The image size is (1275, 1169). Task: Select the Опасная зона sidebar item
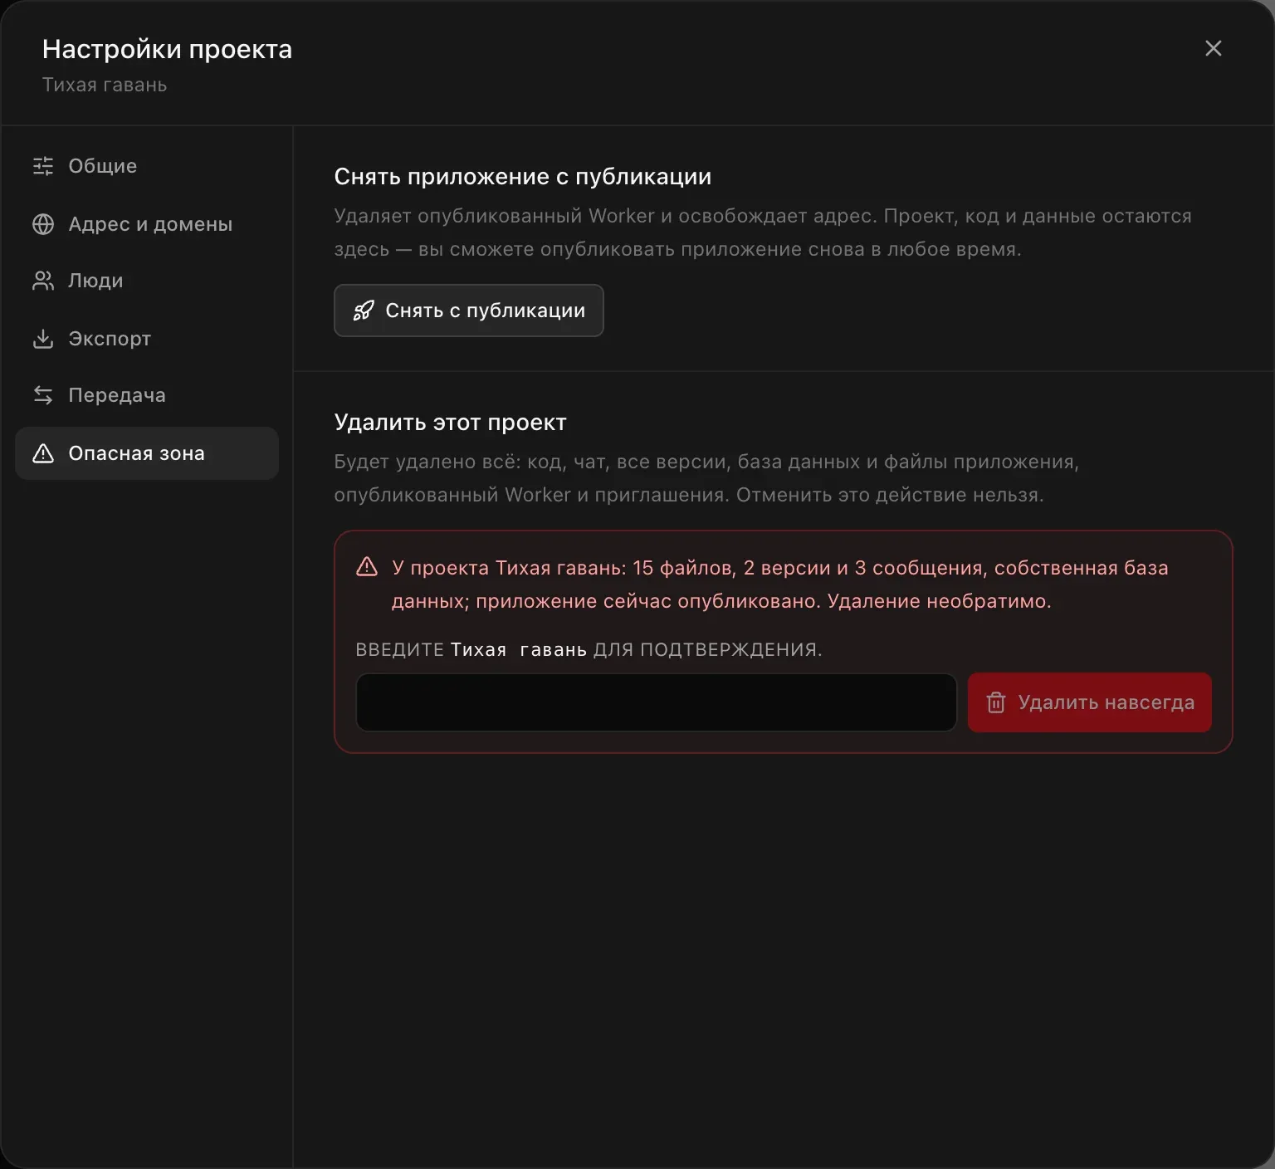pos(147,453)
